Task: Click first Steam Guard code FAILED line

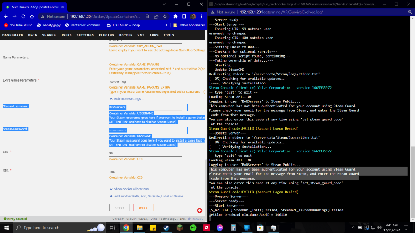Action: 254,129
